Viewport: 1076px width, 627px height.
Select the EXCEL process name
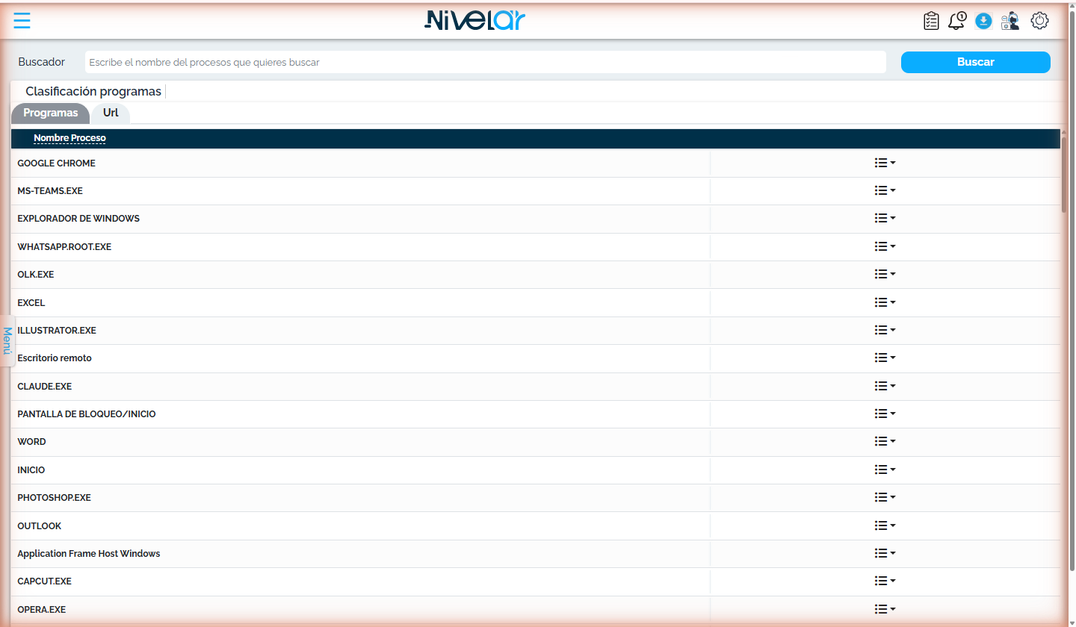click(x=31, y=302)
